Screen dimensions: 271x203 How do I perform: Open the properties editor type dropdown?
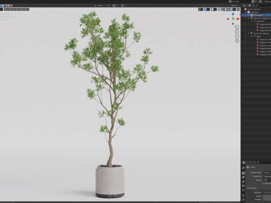coord(244,162)
